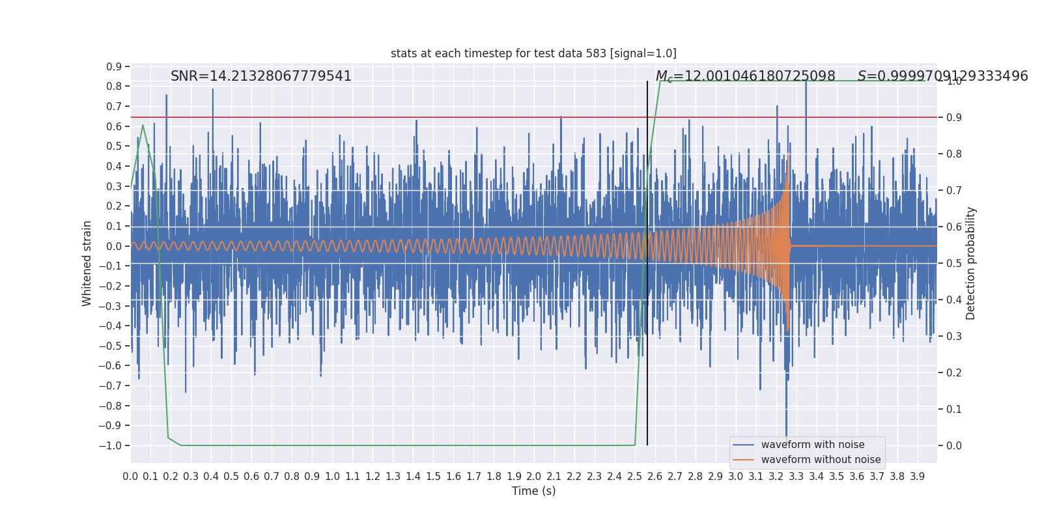Click the 3.9 tick on the time axis
Screen dimensions: 1042x521
coord(917,476)
